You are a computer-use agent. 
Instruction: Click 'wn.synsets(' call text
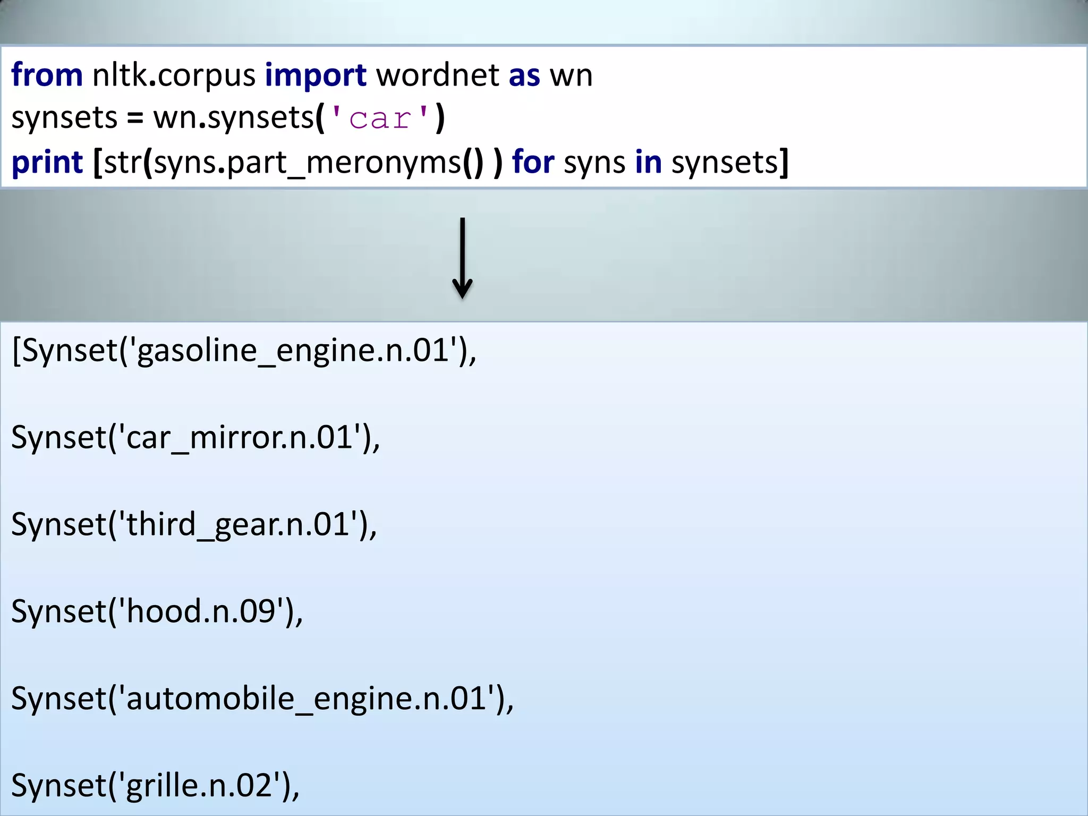[238, 118]
